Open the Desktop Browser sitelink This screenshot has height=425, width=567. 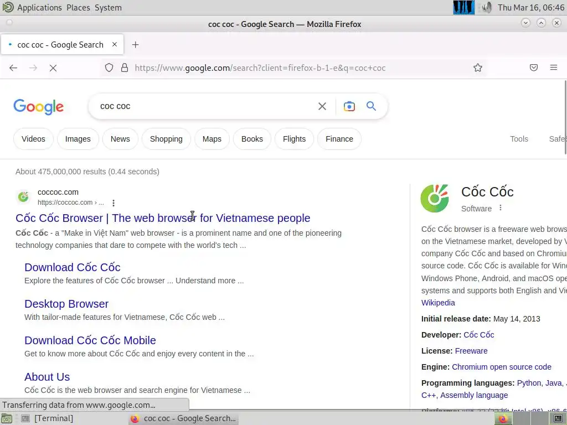click(x=66, y=304)
